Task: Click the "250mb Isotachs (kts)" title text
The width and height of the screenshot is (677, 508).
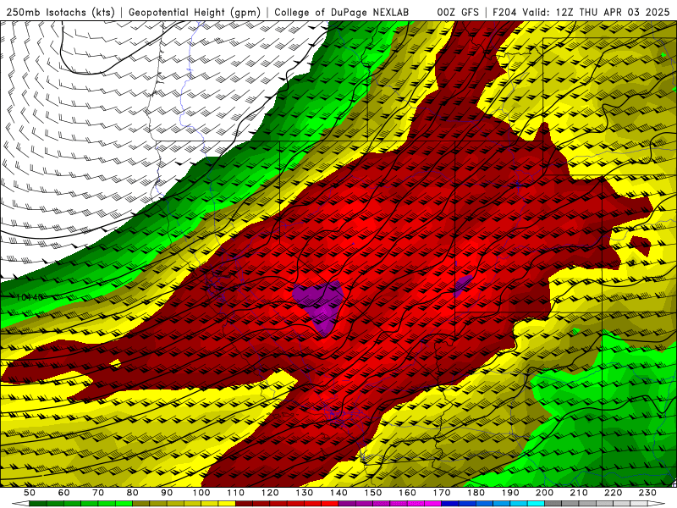Action: (x=60, y=12)
